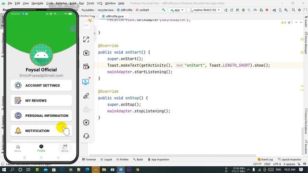Open the Build tool window
This screenshot has width=308, height=173.
click(138, 160)
